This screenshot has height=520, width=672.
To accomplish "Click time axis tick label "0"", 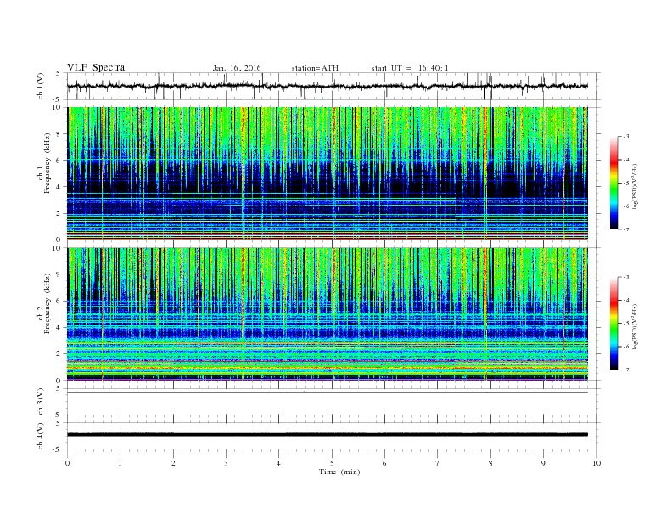I will point(67,463).
